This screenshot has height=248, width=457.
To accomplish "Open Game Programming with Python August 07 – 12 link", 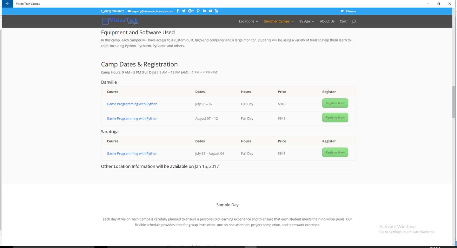I will pyautogui.click(x=132, y=118).
